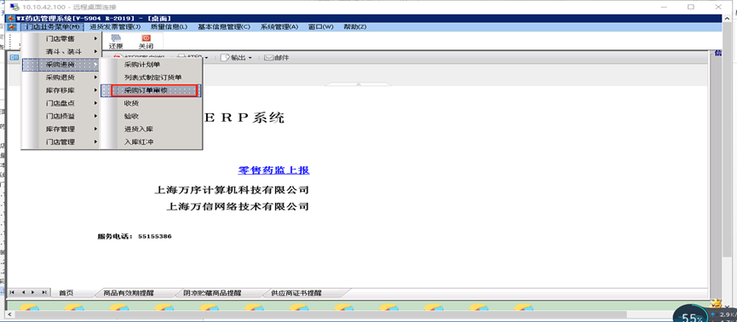Switch to the 供应商证书提醒 tab
Image resolution: width=737 pixels, height=322 pixels.
[297, 292]
